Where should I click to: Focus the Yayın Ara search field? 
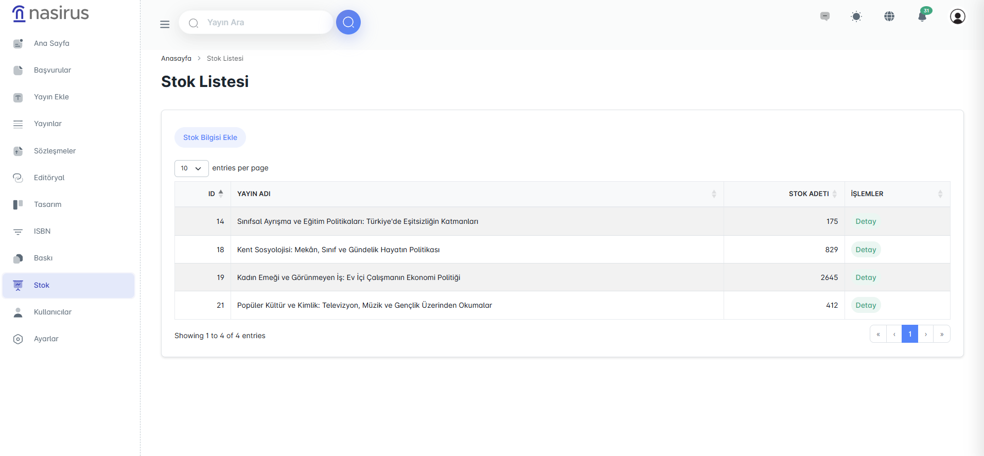click(262, 23)
